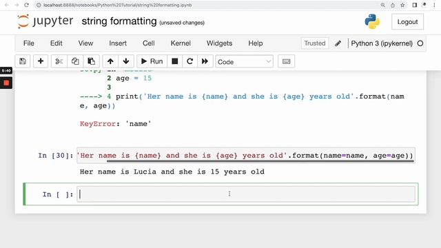The image size is (441, 248).
Task: Open the browser three-dot menu
Action: 434,5
